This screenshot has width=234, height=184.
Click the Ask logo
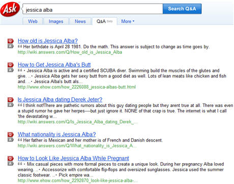10,9
